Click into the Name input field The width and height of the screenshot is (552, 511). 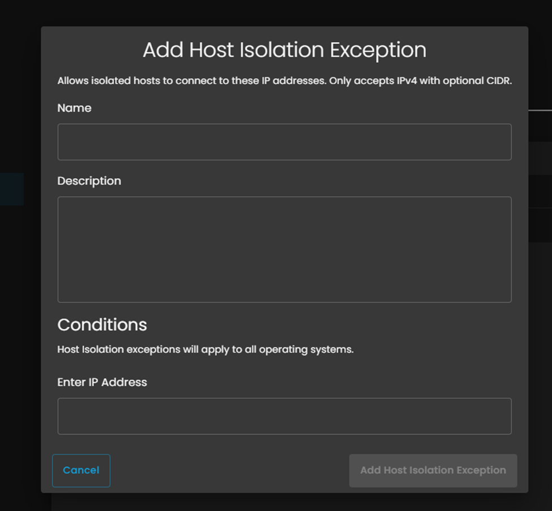(x=284, y=142)
